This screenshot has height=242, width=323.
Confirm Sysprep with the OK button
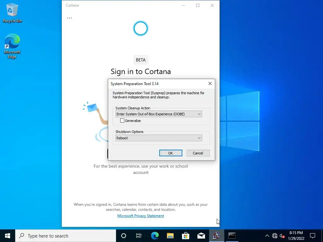point(171,153)
